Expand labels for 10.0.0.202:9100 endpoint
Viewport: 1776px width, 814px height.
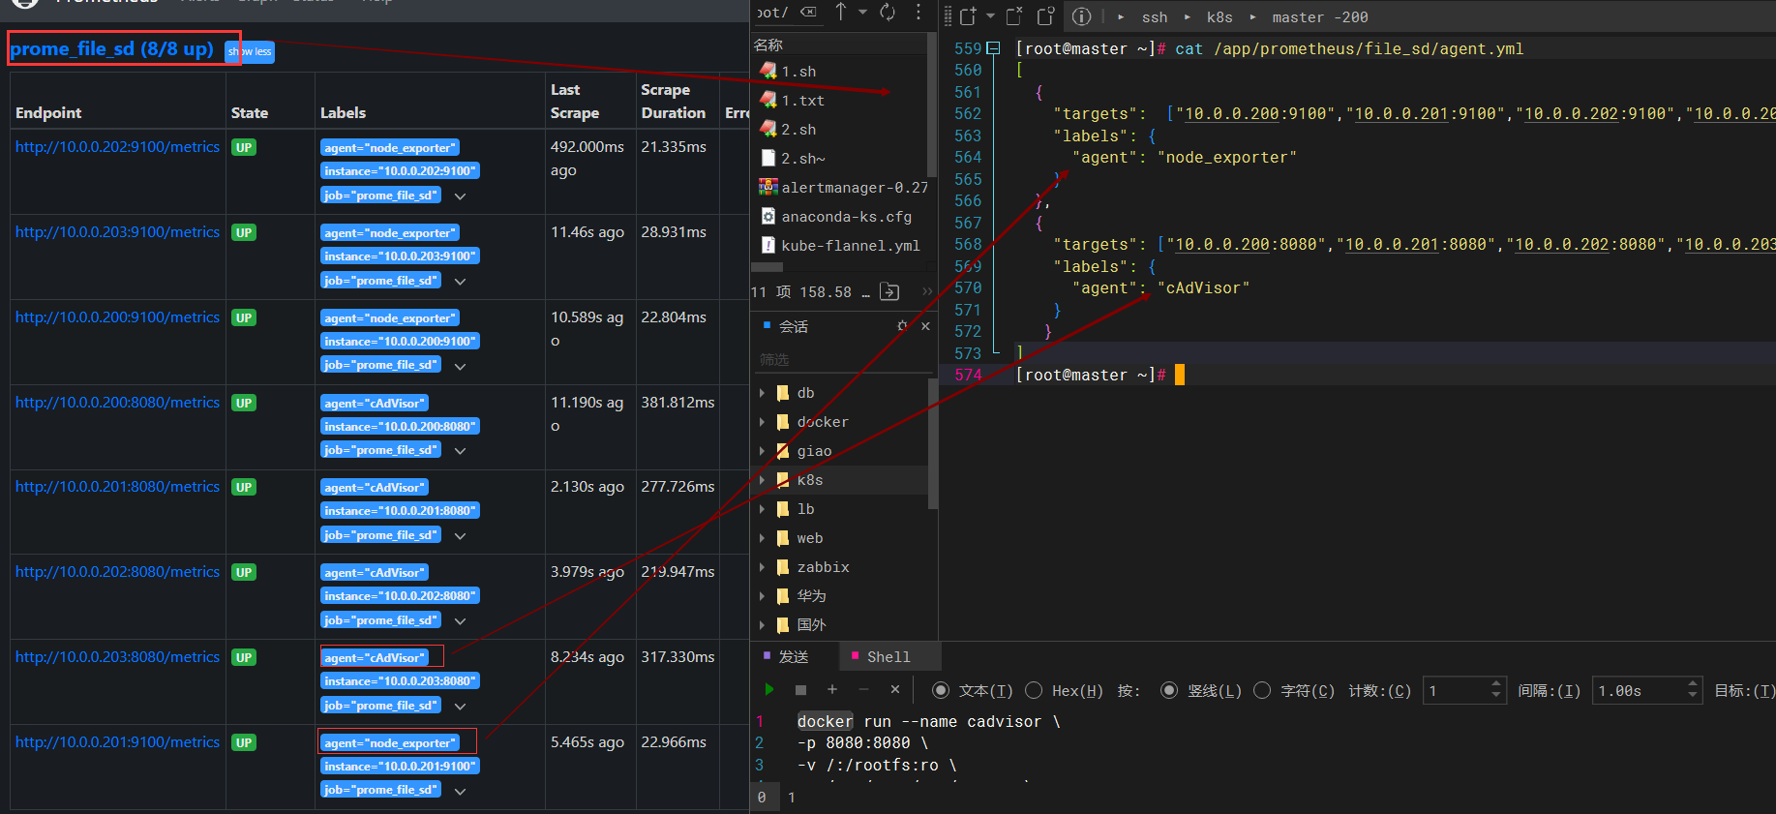click(461, 196)
